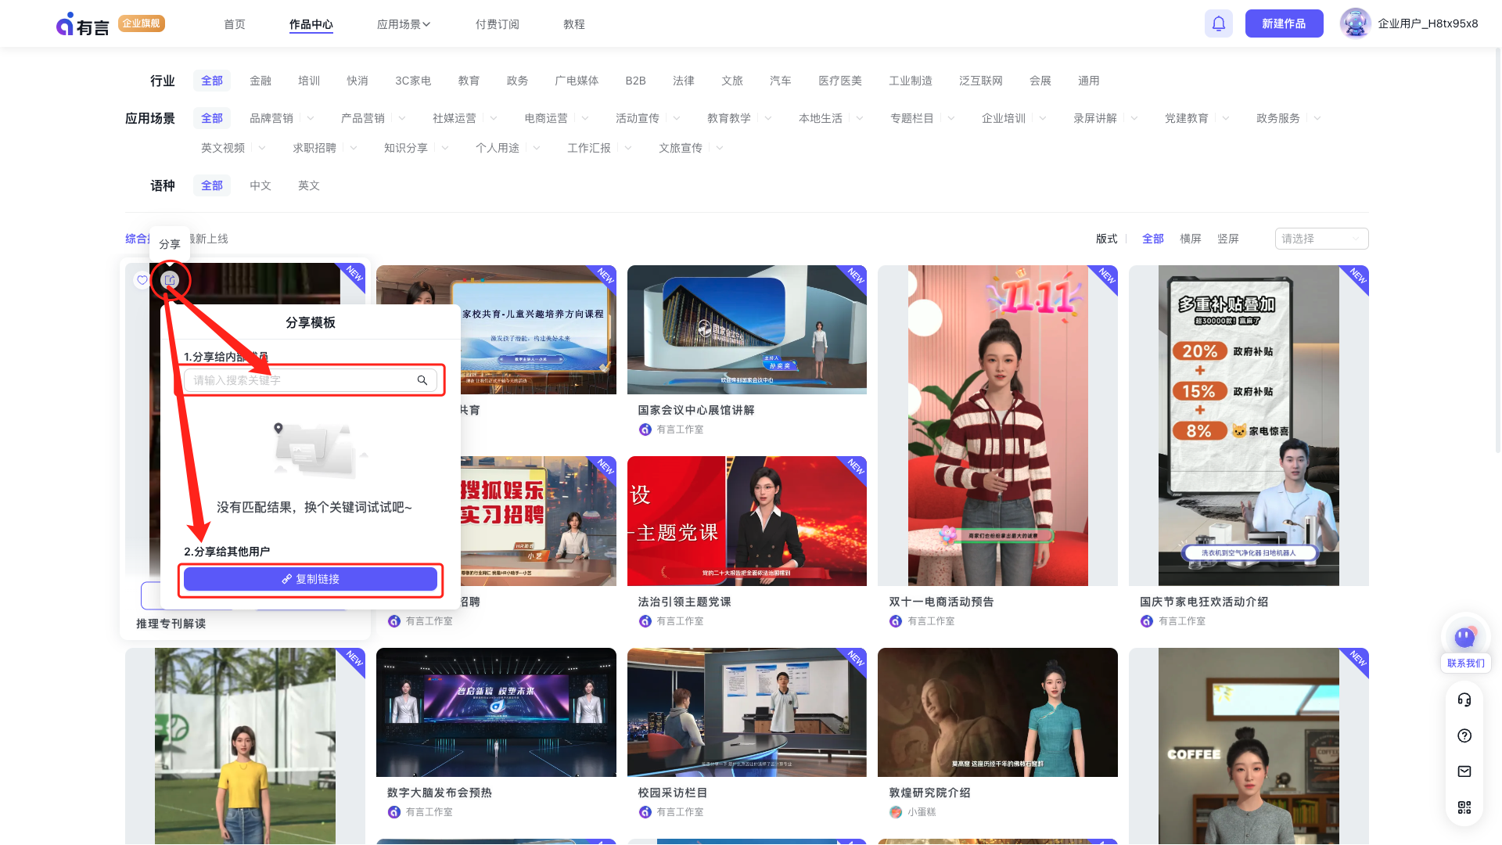This screenshot has height=845, width=1502.
Task: Select language filter 中文
Action: (x=261, y=185)
